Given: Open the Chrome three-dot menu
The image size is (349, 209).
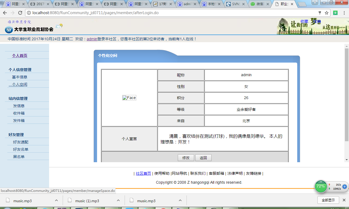Looking at the screenshot, I should (x=344, y=13).
